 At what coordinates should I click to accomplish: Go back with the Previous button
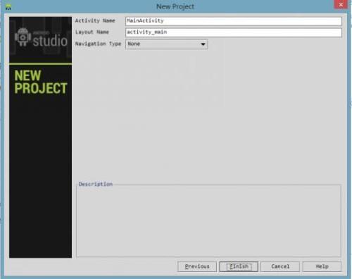click(x=197, y=266)
